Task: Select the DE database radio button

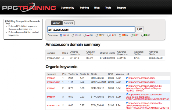Action: 97,35
